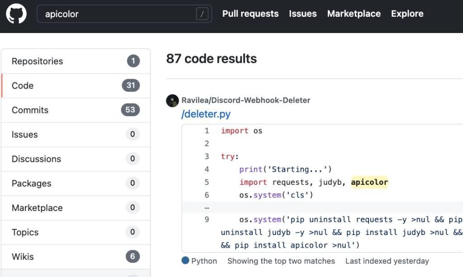Open the GitHub home logo

pyautogui.click(x=16, y=14)
